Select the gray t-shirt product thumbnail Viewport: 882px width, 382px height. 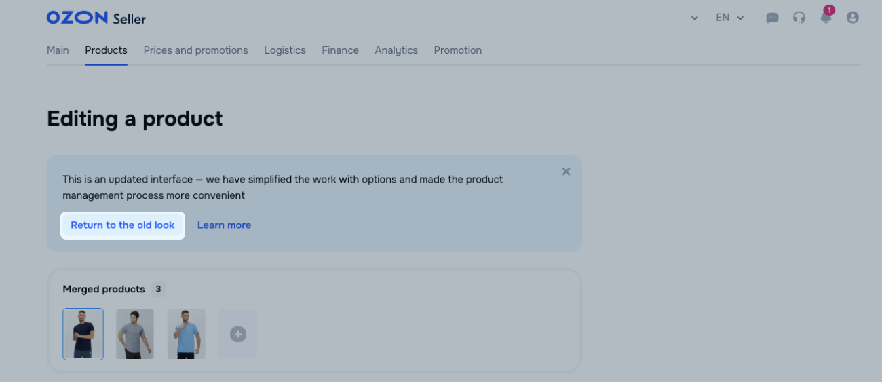(135, 334)
